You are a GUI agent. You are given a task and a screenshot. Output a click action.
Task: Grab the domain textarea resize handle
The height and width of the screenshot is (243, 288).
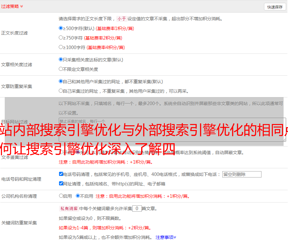tap(284, 140)
